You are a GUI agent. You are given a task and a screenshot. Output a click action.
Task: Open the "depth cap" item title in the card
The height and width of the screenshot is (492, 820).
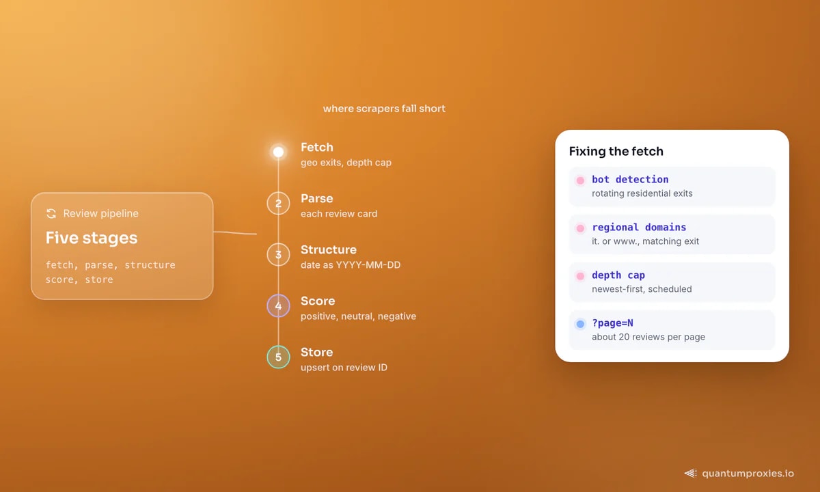point(618,275)
